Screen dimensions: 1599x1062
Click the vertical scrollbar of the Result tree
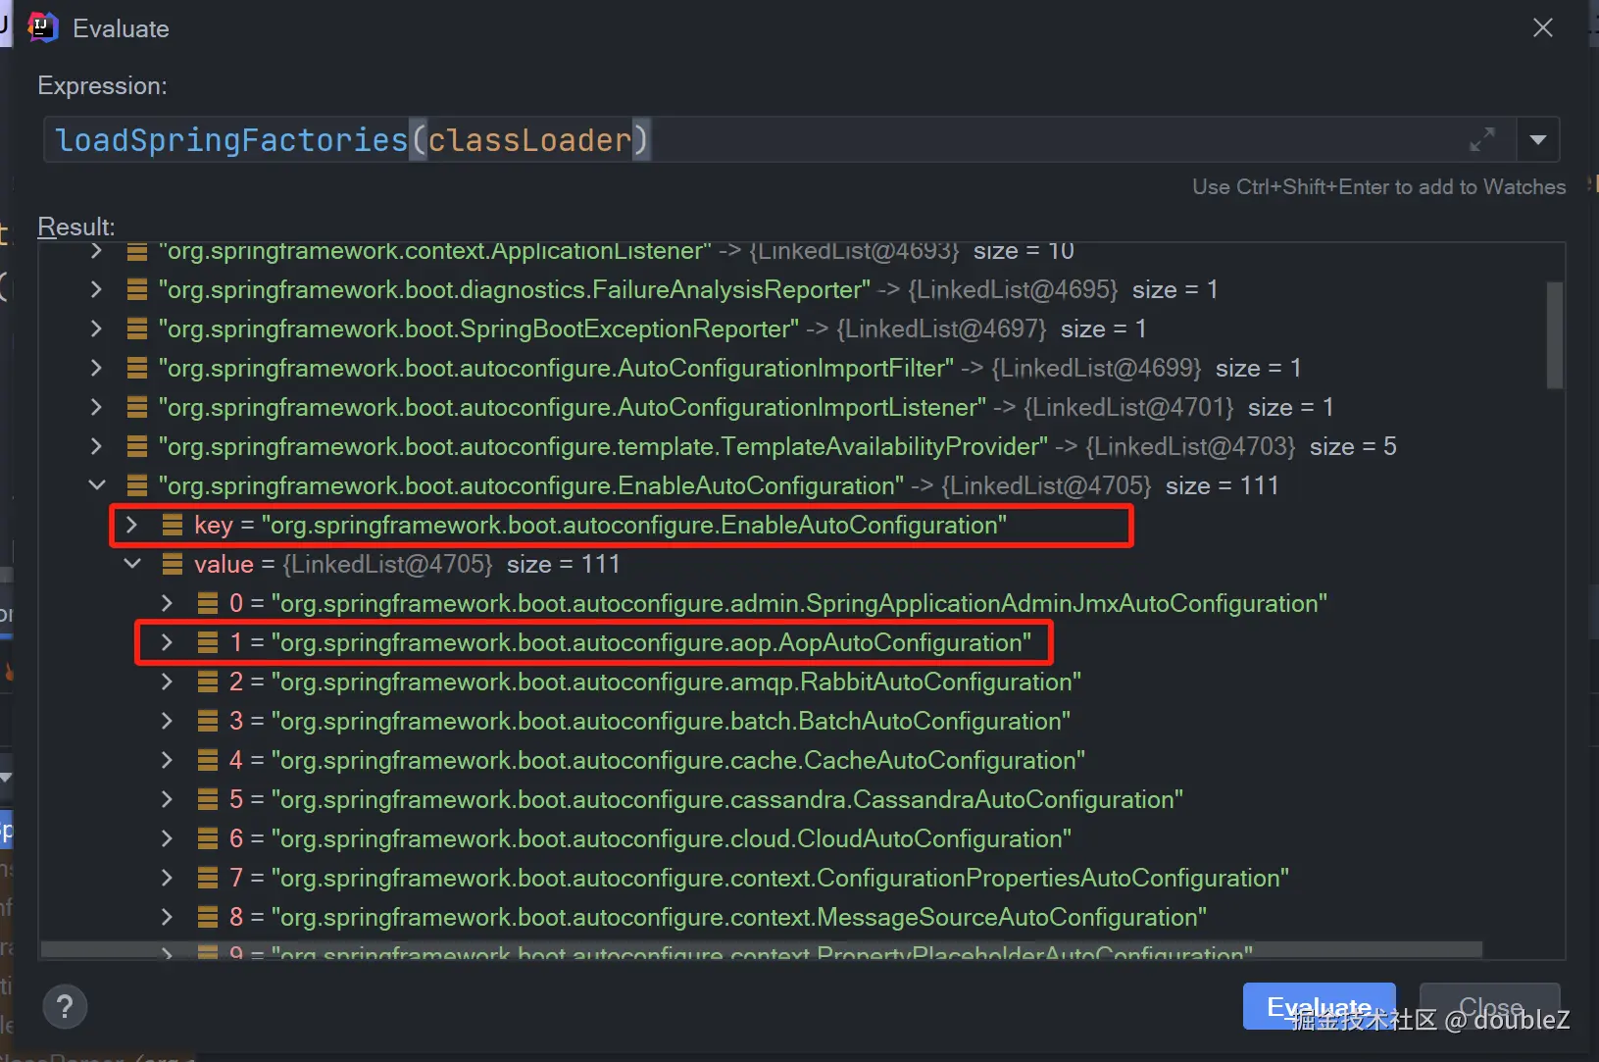coord(1555,335)
